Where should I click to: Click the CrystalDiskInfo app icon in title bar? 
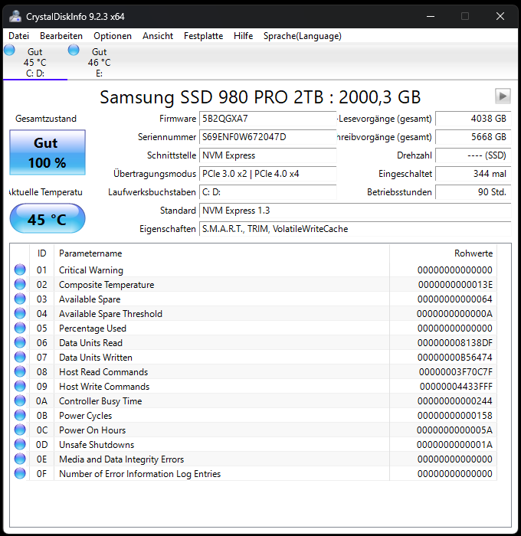click(15, 16)
